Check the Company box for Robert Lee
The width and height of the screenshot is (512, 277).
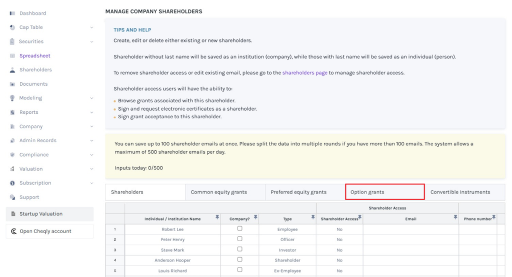240,229
